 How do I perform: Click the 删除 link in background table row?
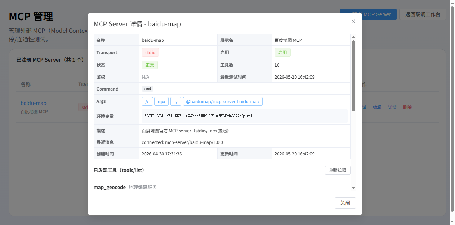[407, 107]
